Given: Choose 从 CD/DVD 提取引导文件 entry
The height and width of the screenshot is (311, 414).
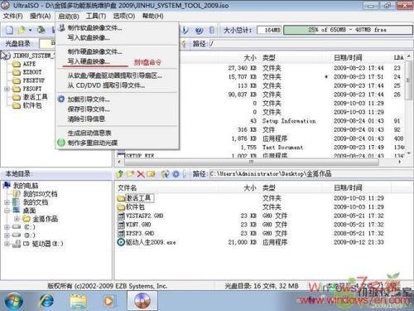Looking at the screenshot, I should click(x=118, y=85).
